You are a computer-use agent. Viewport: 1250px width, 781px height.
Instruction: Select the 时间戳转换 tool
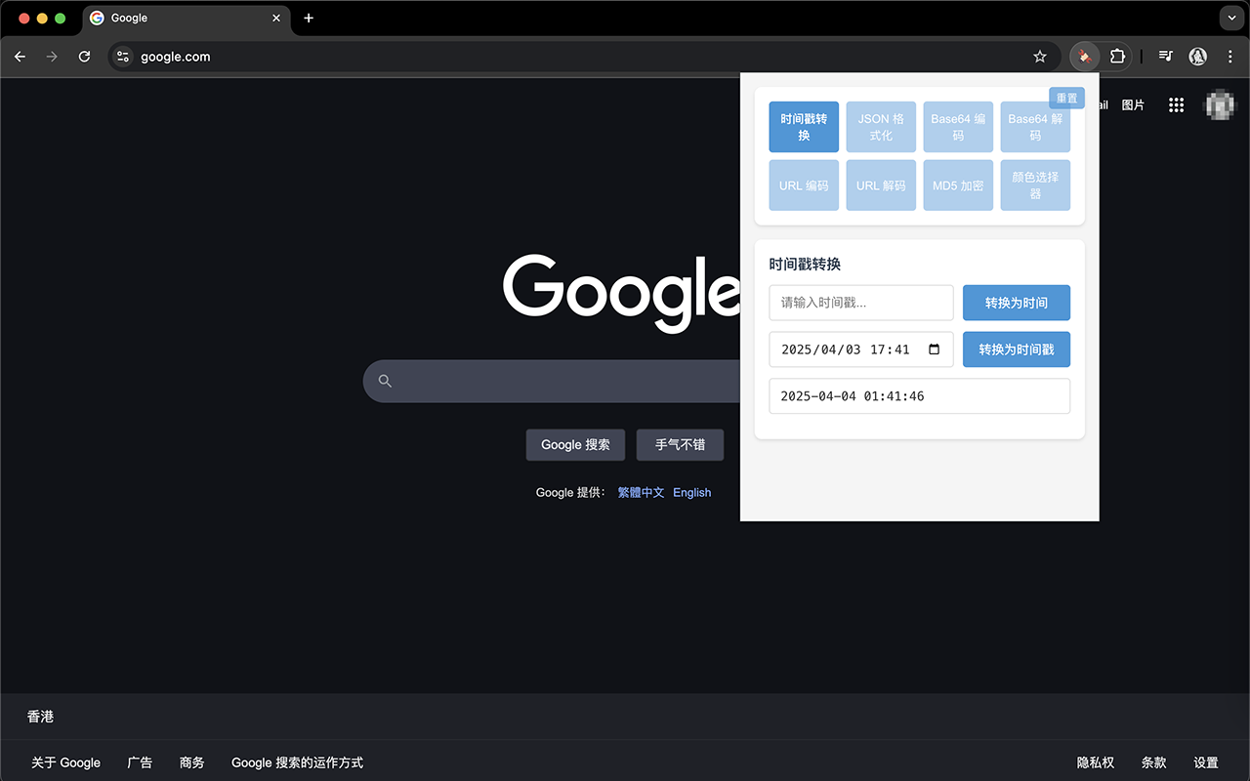click(803, 126)
